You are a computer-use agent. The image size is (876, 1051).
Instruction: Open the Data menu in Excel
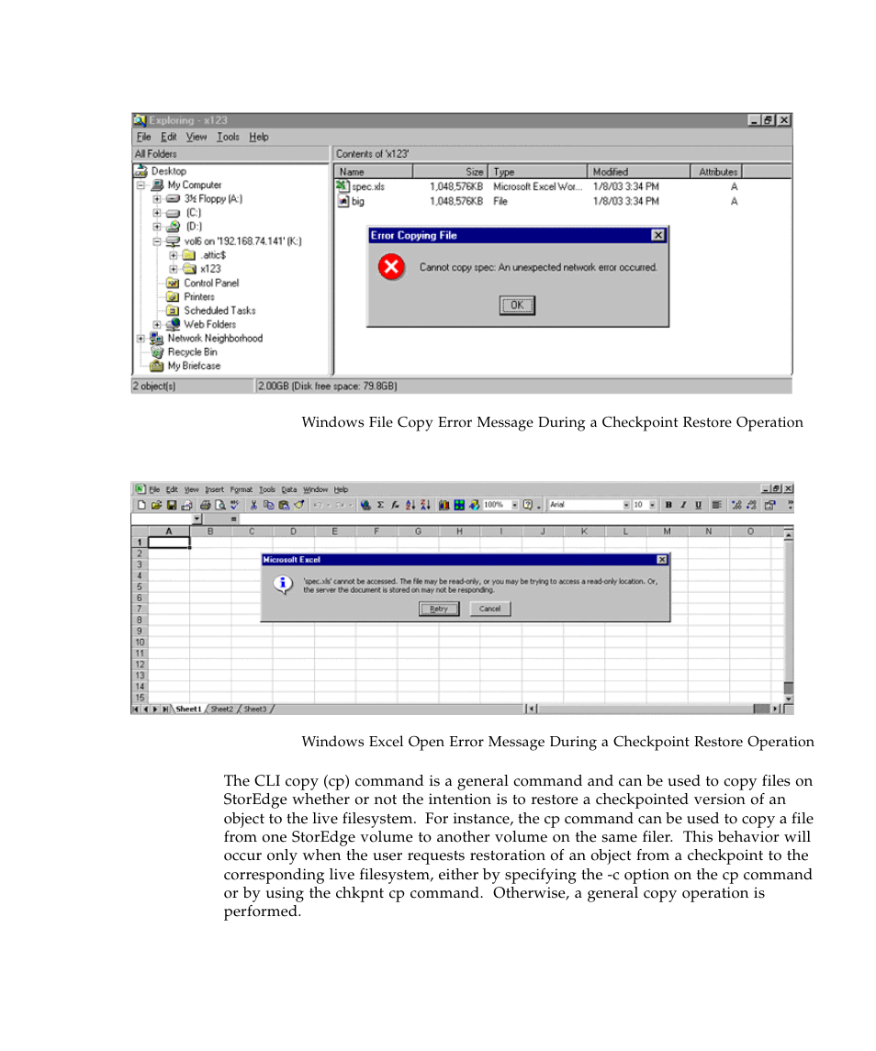coord(289,489)
